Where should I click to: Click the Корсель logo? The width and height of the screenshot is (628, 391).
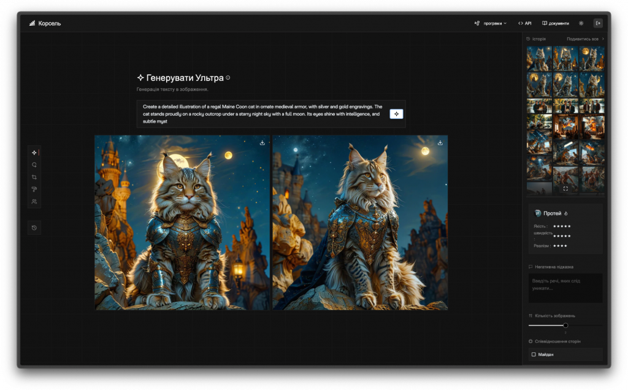(45, 23)
